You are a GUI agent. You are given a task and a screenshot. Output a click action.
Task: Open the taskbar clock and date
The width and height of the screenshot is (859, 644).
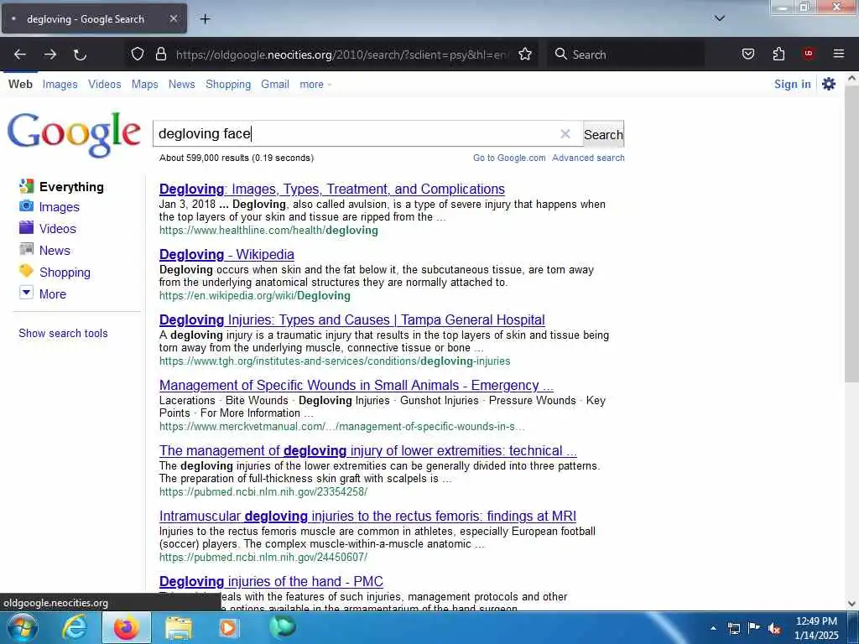pyautogui.click(x=816, y=628)
